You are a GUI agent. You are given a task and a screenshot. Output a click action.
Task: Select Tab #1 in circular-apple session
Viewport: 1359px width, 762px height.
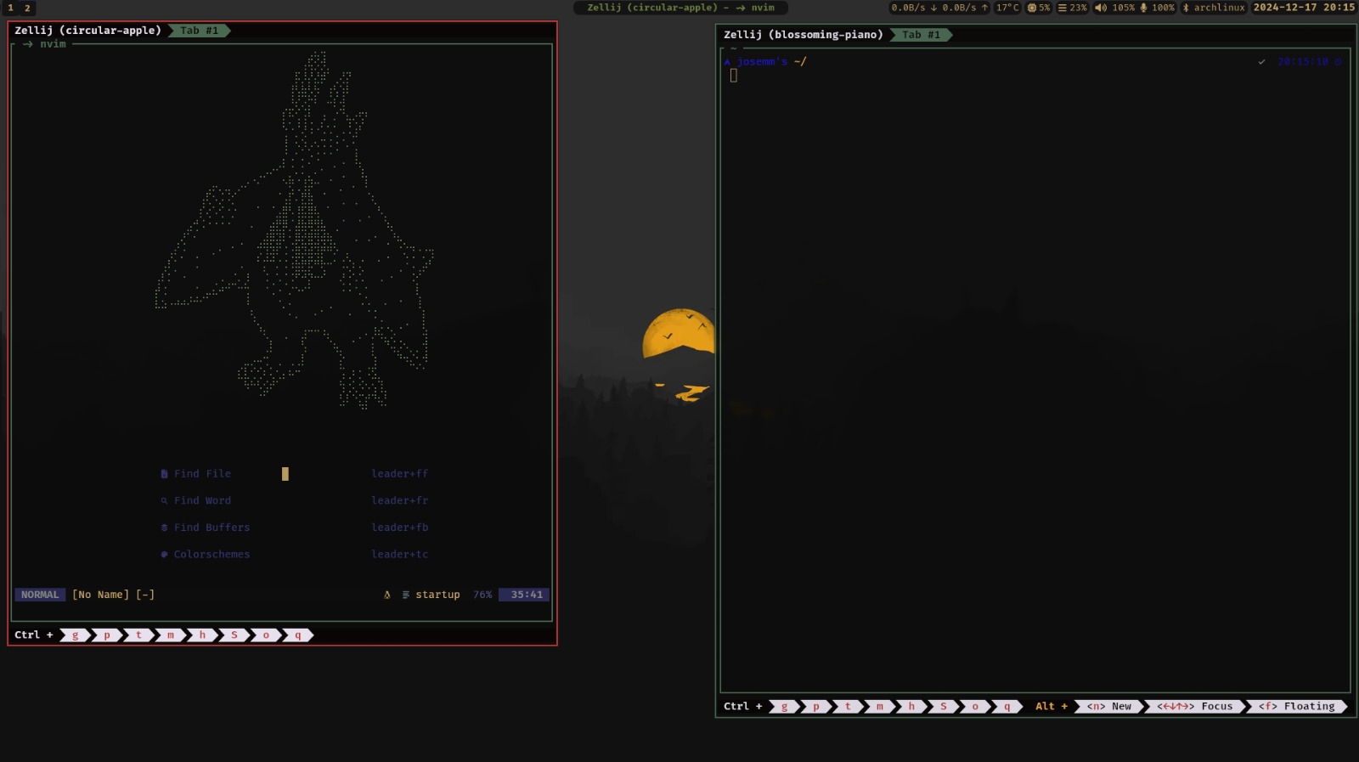click(200, 31)
